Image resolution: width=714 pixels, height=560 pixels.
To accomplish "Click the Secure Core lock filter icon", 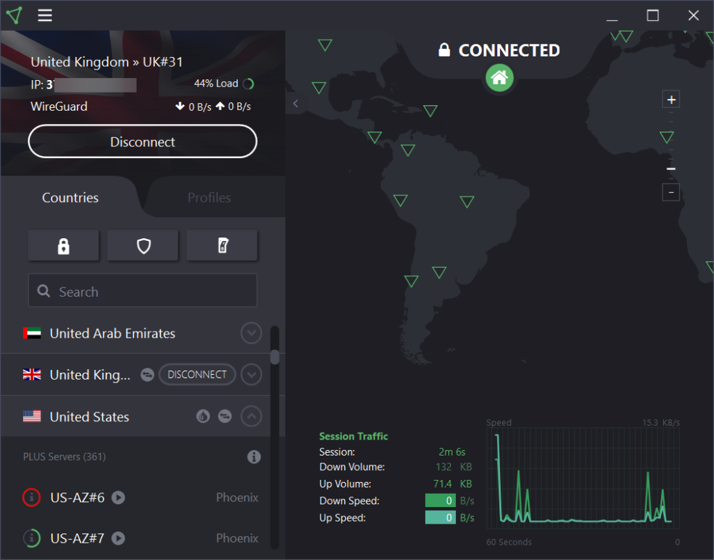I will point(63,245).
